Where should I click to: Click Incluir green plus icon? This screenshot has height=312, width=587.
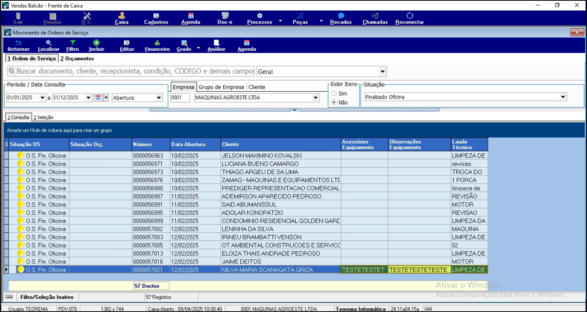pyautogui.click(x=96, y=43)
